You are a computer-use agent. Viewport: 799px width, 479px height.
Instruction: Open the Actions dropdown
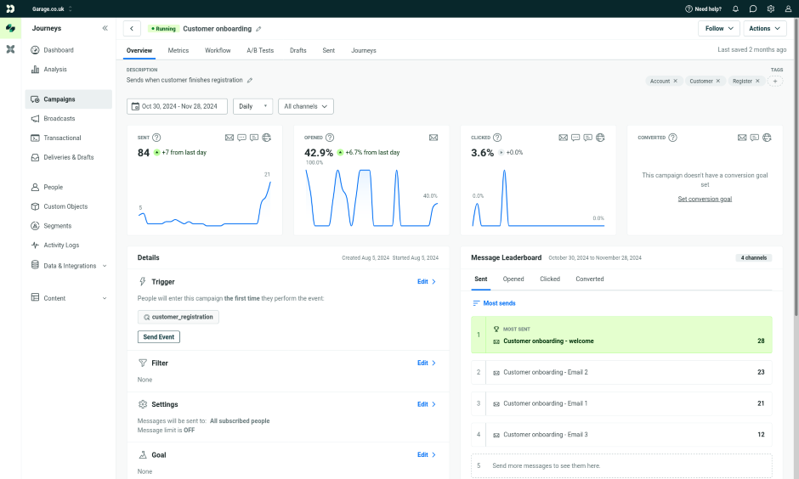pos(765,29)
